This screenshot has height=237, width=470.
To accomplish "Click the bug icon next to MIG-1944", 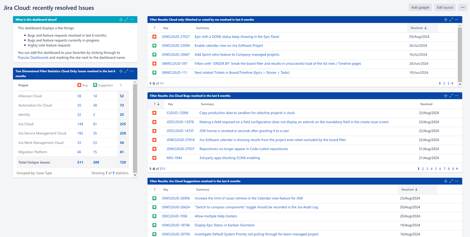I will tap(154, 158).
